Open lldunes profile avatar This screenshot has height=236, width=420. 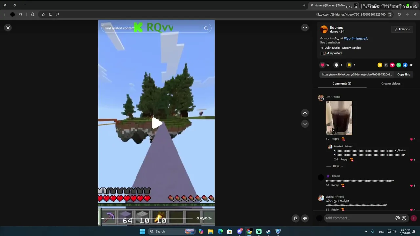324,29
